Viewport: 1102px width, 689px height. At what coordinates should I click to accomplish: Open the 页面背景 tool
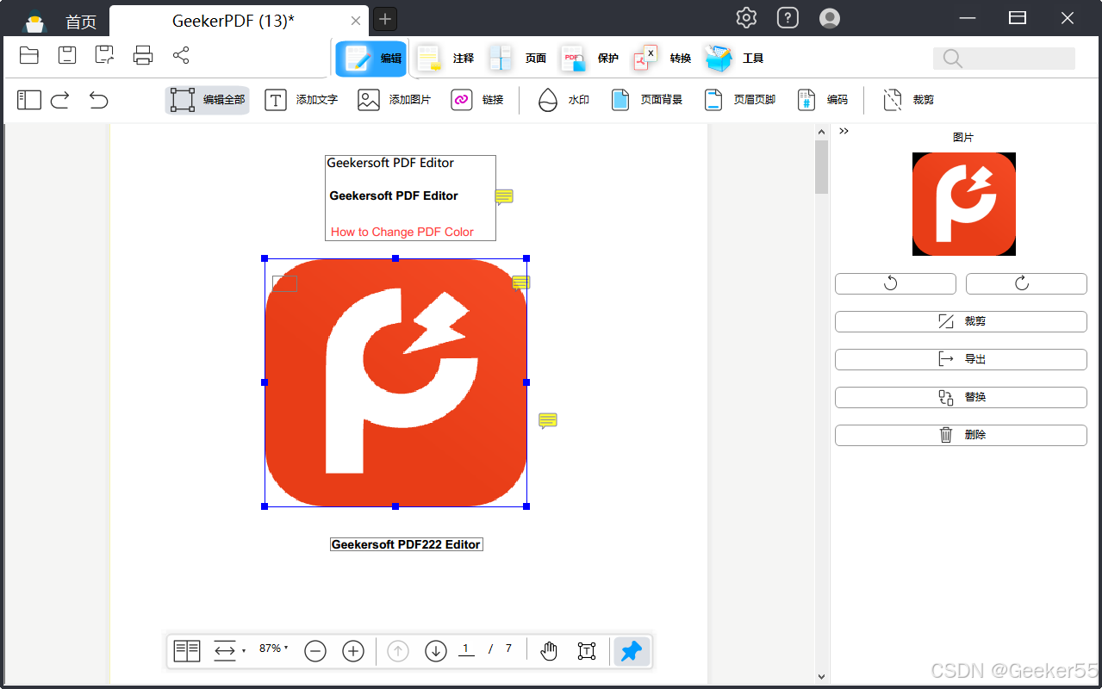coord(646,100)
